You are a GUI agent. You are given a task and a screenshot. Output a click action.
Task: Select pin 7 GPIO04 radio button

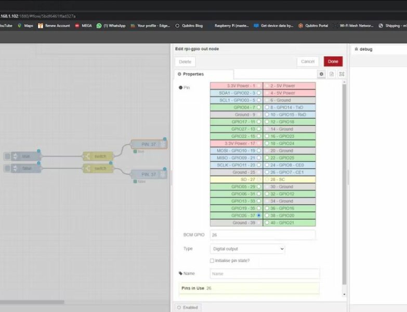(x=259, y=107)
